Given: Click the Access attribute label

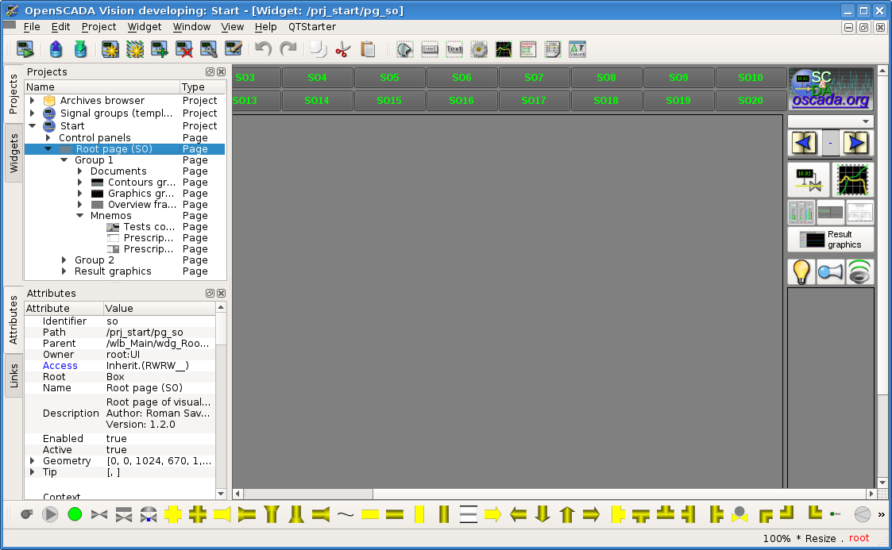Looking at the screenshot, I should coord(60,366).
